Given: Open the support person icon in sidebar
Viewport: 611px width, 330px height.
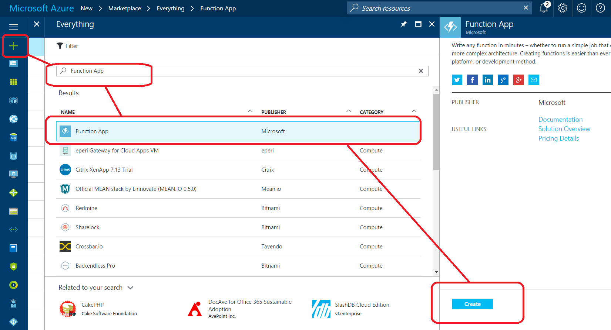Looking at the screenshot, I should [x=14, y=303].
